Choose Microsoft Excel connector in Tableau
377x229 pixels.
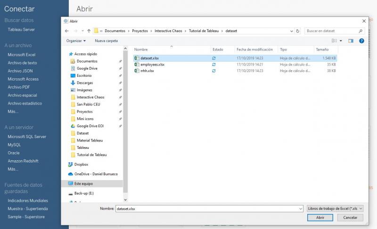(x=21, y=55)
